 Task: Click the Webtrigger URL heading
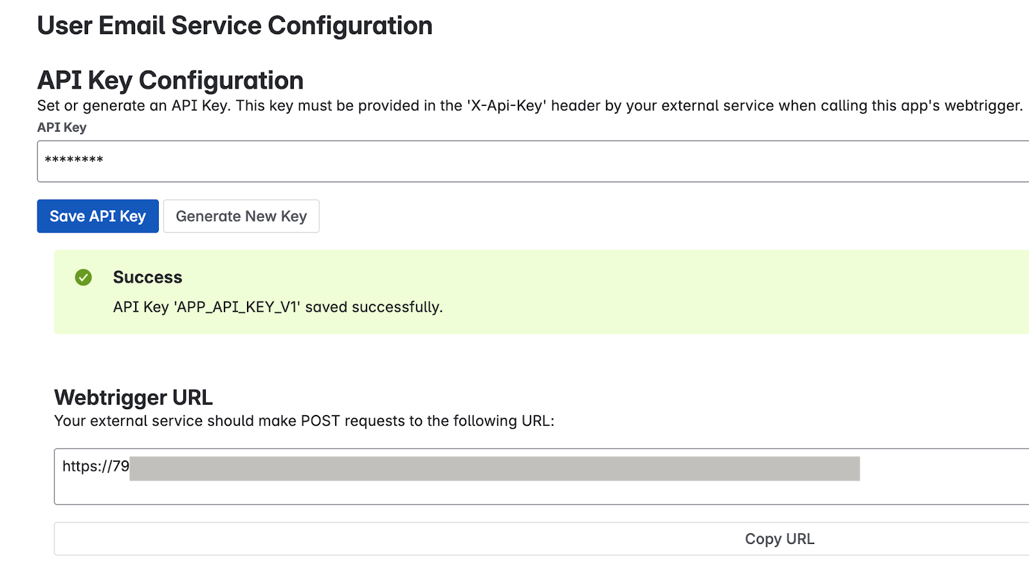[x=133, y=398]
